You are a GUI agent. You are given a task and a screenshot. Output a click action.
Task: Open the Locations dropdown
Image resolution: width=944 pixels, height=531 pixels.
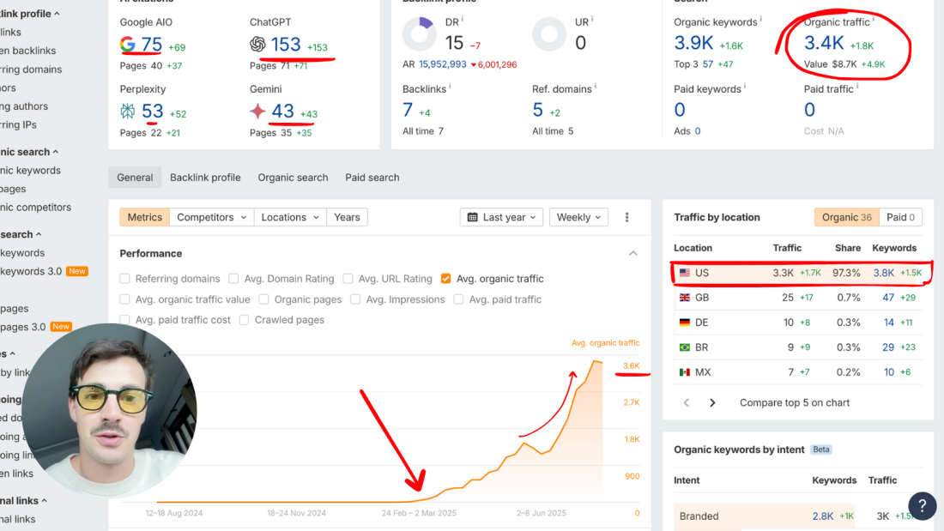point(290,217)
